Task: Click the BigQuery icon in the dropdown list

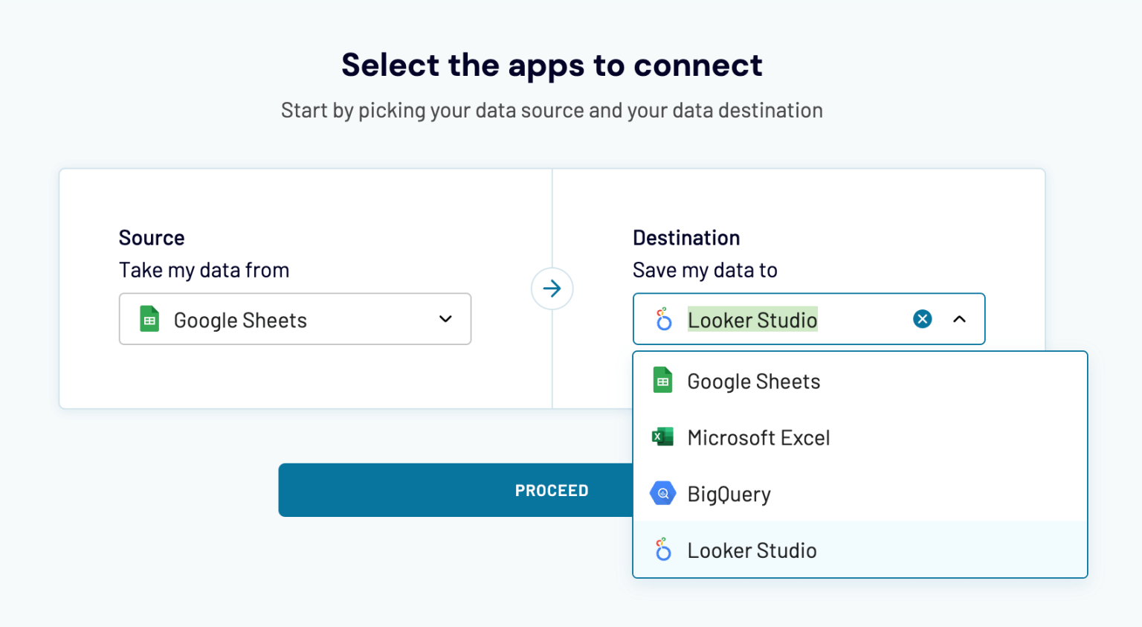Action: 662,493
